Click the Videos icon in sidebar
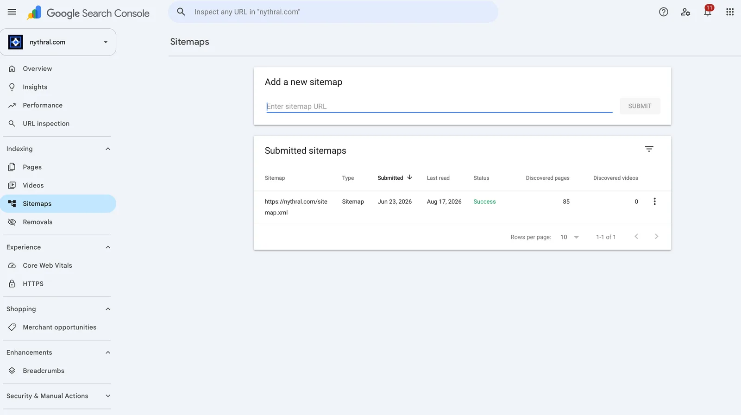The width and height of the screenshot is (741, 415). click(12, 185)
